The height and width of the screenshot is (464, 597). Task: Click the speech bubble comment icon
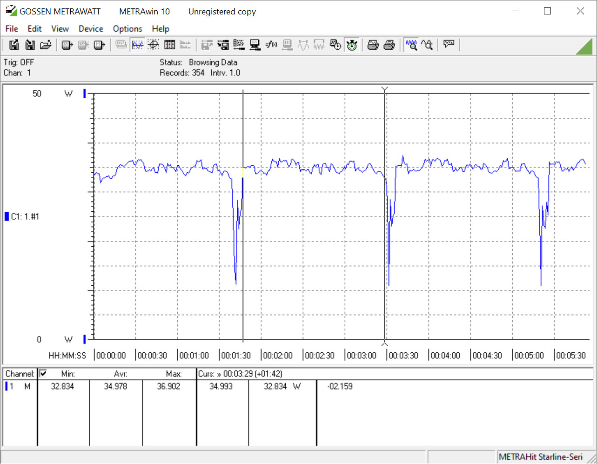coord(449,45)
